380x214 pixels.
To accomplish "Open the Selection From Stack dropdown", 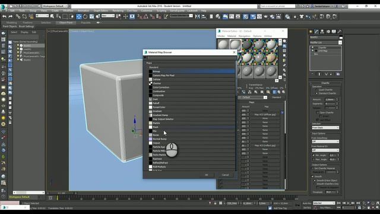I will pos(325,128).
